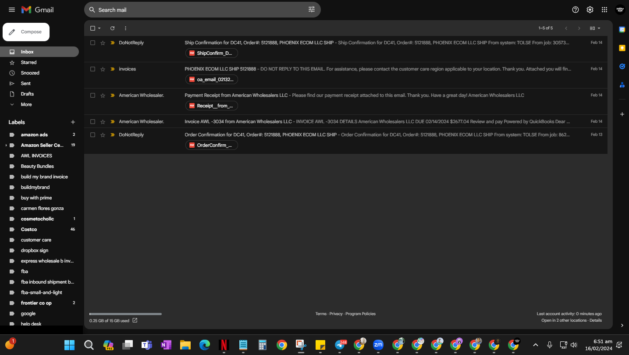
Task: Show hidden system tray icons chevron
Action: click(x=535, y=345)
